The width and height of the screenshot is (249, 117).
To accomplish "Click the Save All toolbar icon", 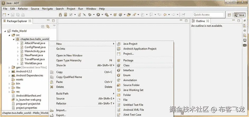I will click(18, 15).
